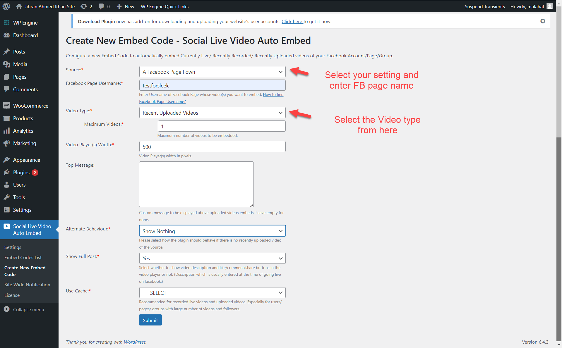Click the Plugins menu icon

[x=6, y=172]
